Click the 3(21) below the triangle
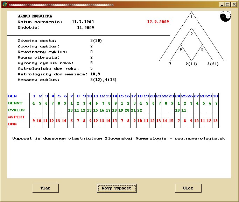Image resolution: width=239 pixels, height=202 pixels. coord(213,64)
